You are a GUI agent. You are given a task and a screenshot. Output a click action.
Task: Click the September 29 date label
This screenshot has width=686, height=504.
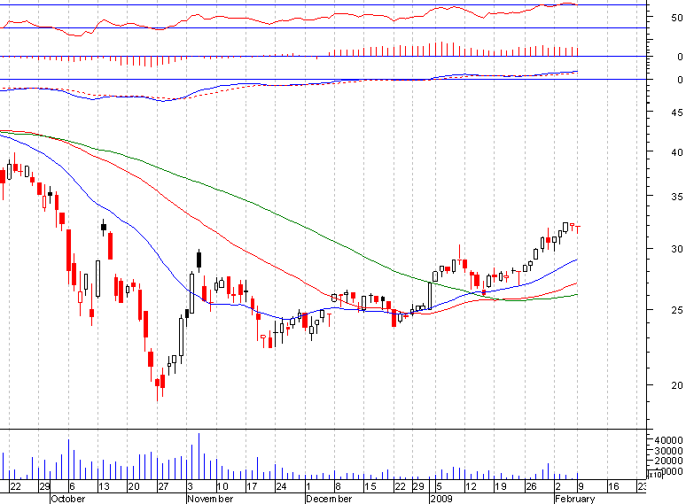44,486
